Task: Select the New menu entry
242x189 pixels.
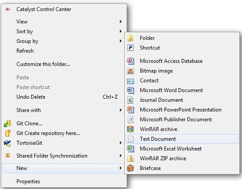Action: [64, 168]
